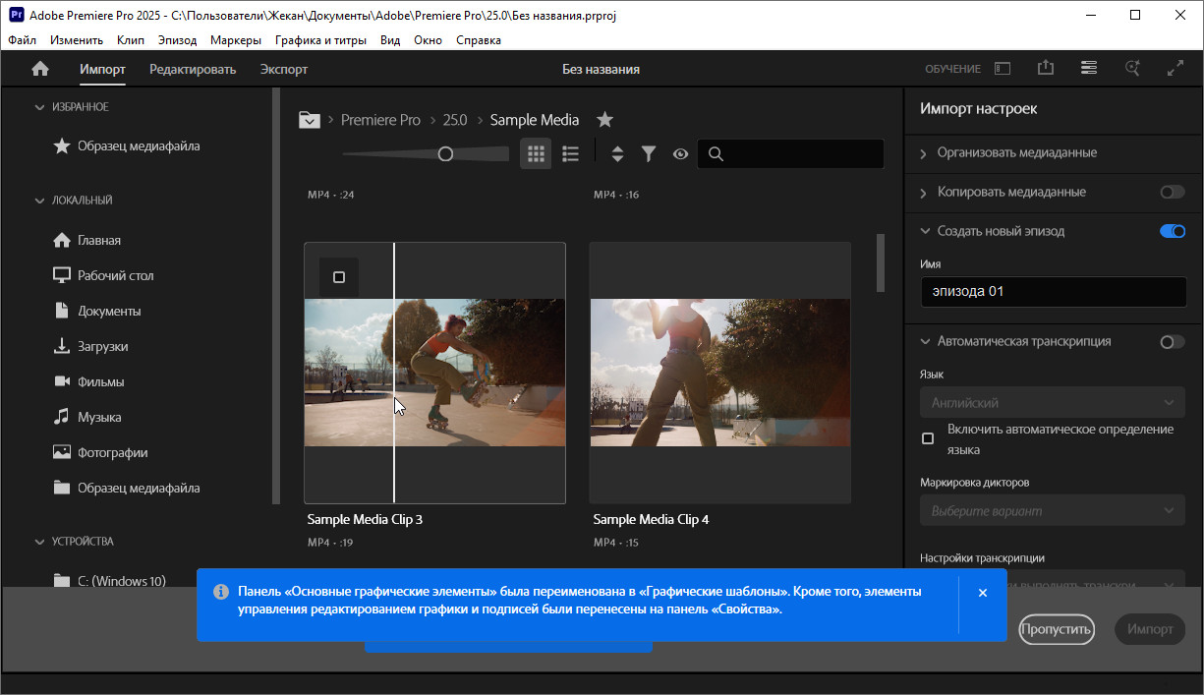
Task: Open the quick export share icon
Action: point(1045,69)
